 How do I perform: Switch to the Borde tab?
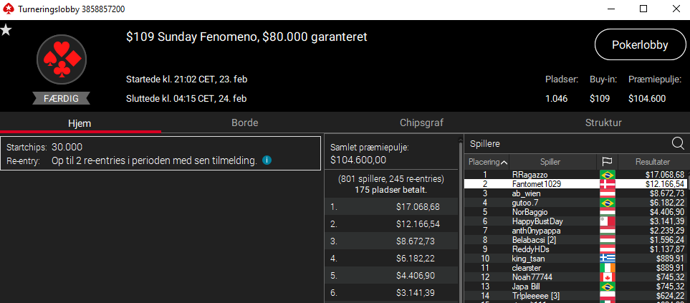[x=244, y=122]
